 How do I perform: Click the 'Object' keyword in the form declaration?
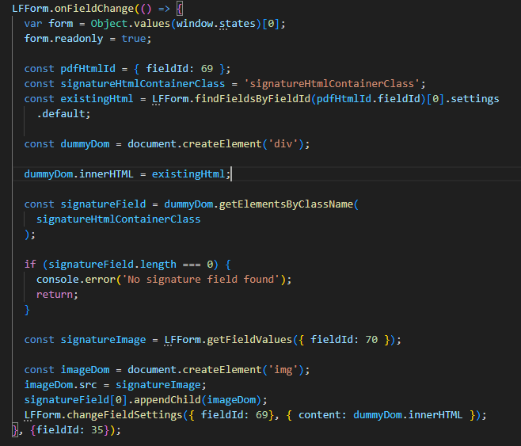click(x=109, y=24)
